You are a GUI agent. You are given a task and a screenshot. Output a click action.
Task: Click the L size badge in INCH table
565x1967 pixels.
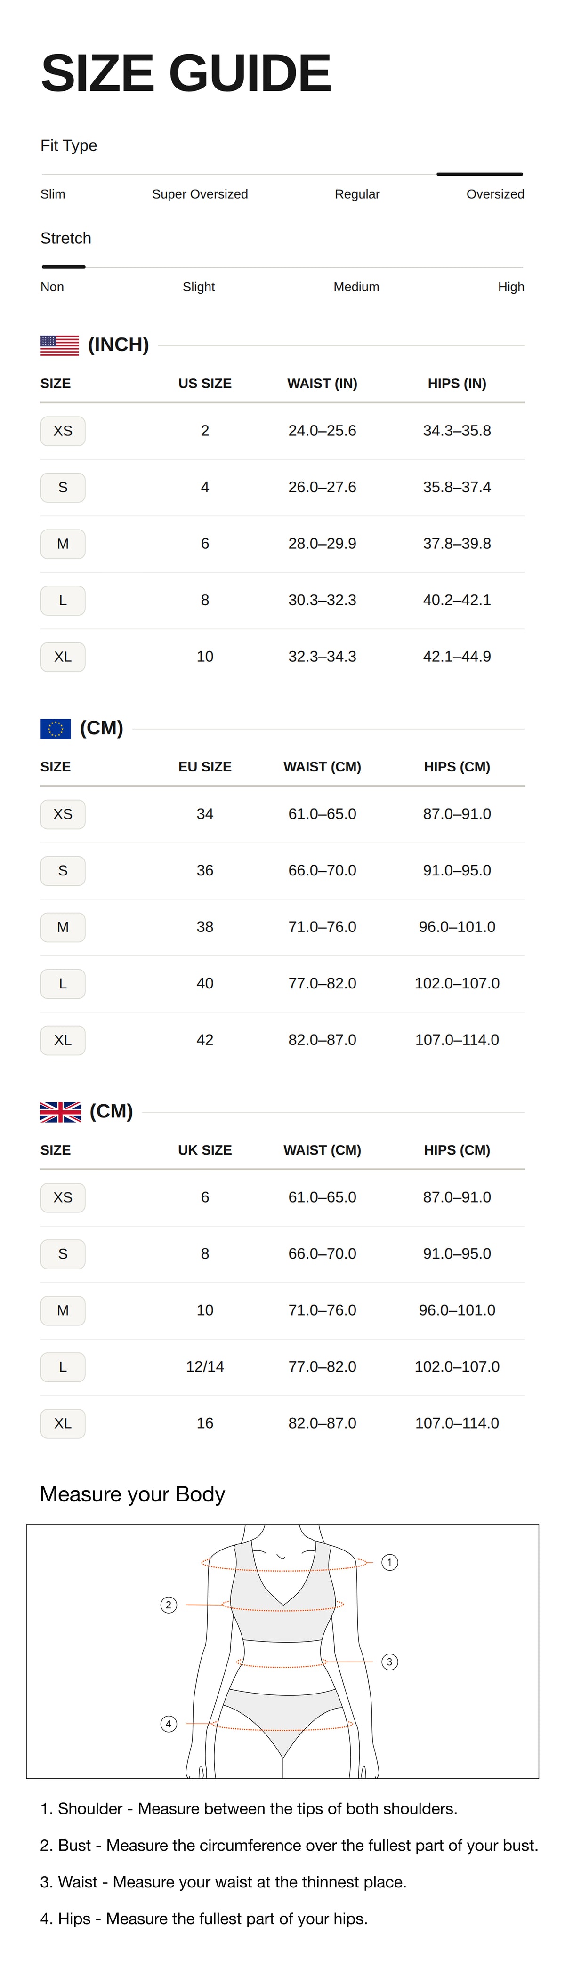(63, 600)
